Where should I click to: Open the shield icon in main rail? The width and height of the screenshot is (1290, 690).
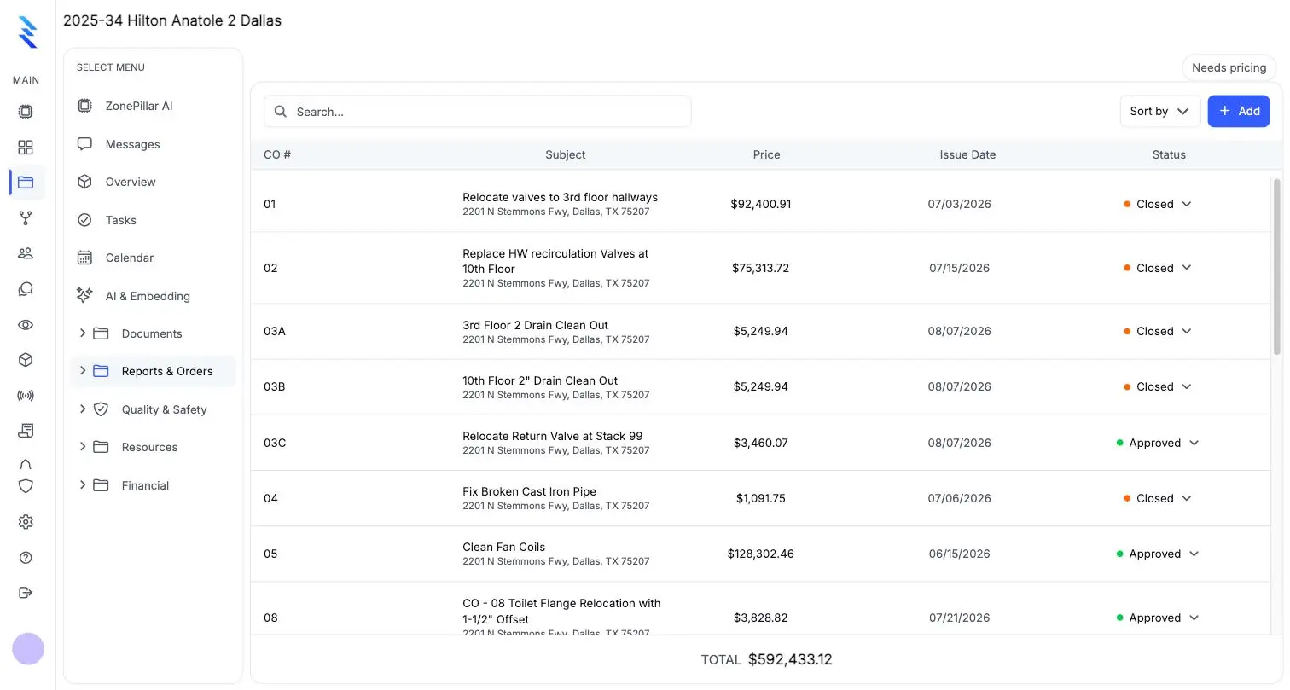(x=26, y=486)
